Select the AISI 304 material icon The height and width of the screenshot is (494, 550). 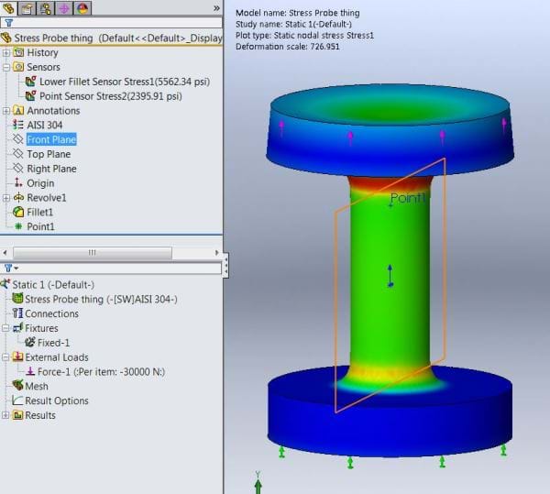18,125
